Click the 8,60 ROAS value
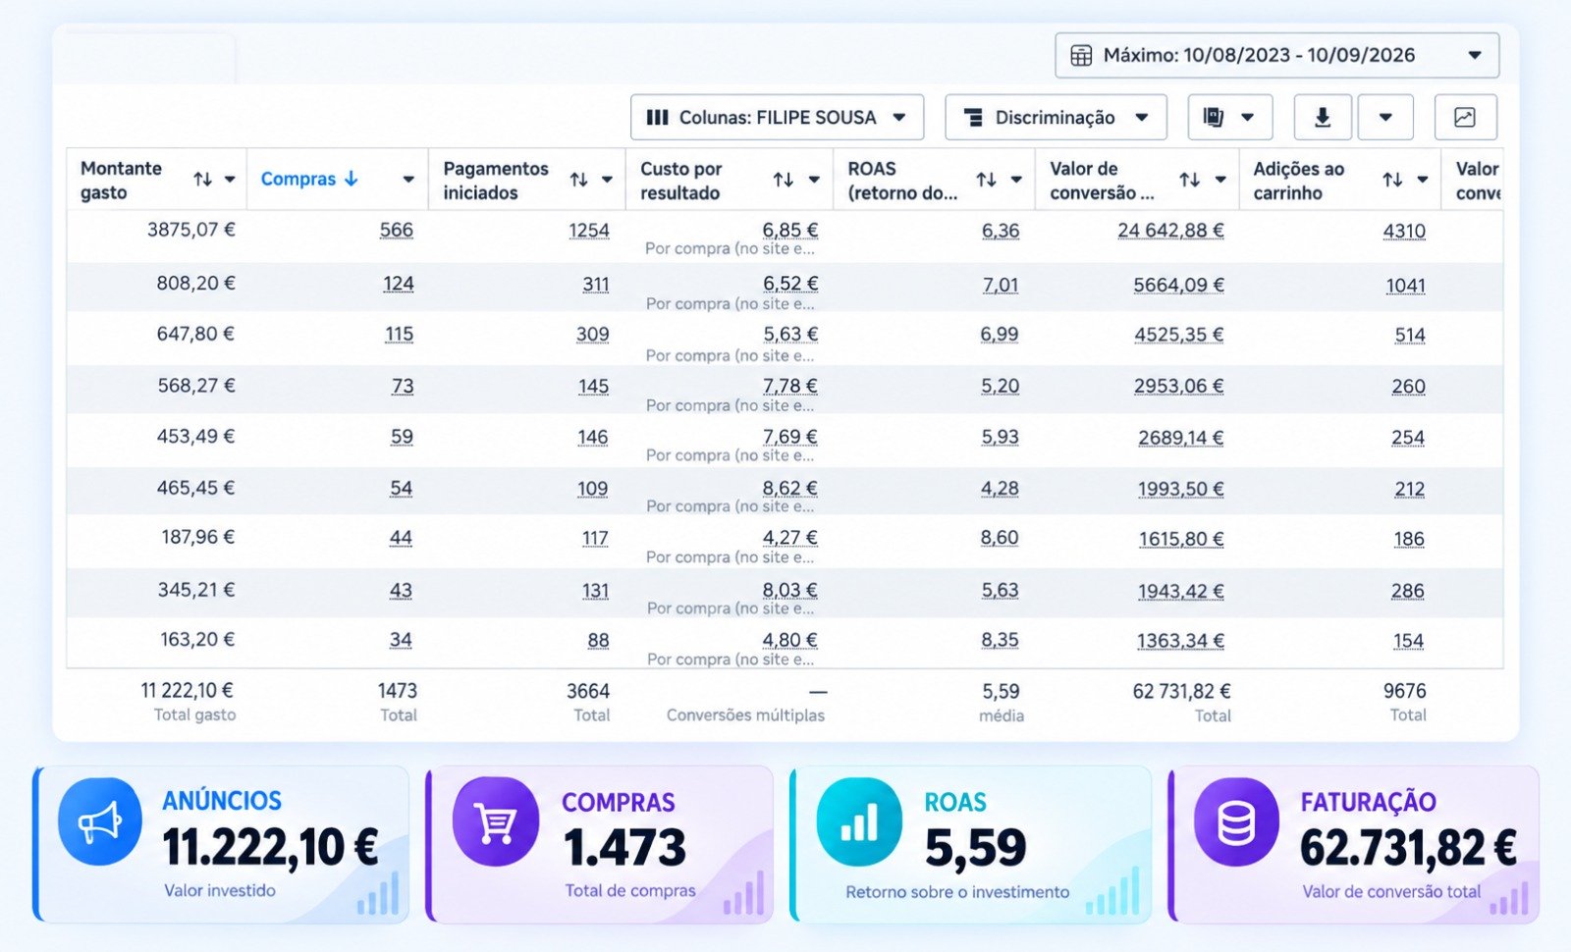 coord(1000,538)
